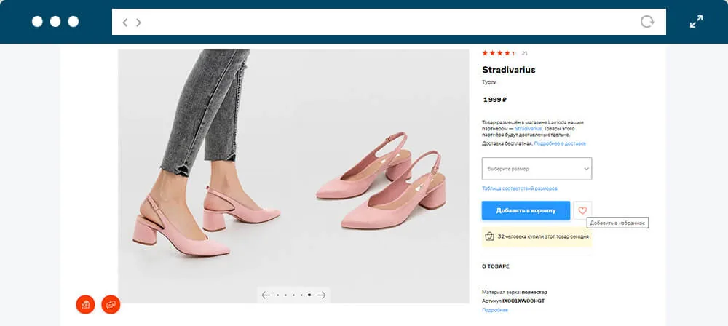This screenshot has width=728, height=326.
Task: Click 'Добавить в корзину' button
Action: (526, 210)
